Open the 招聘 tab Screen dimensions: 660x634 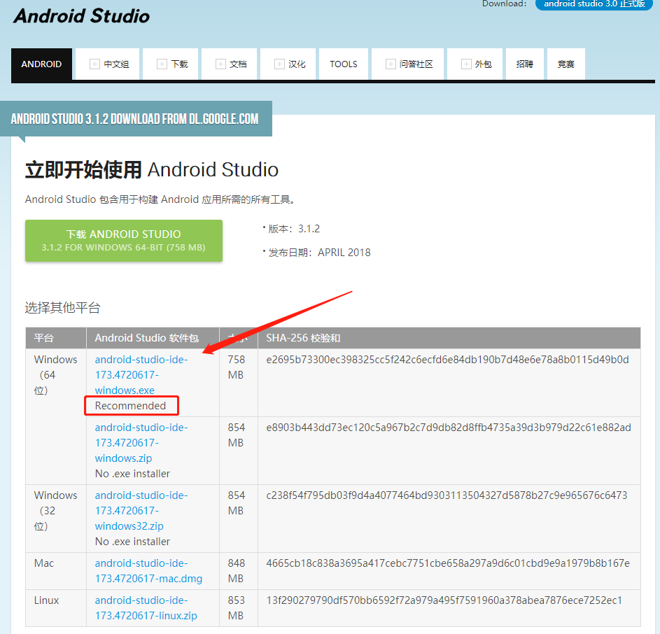coord(524,64)
